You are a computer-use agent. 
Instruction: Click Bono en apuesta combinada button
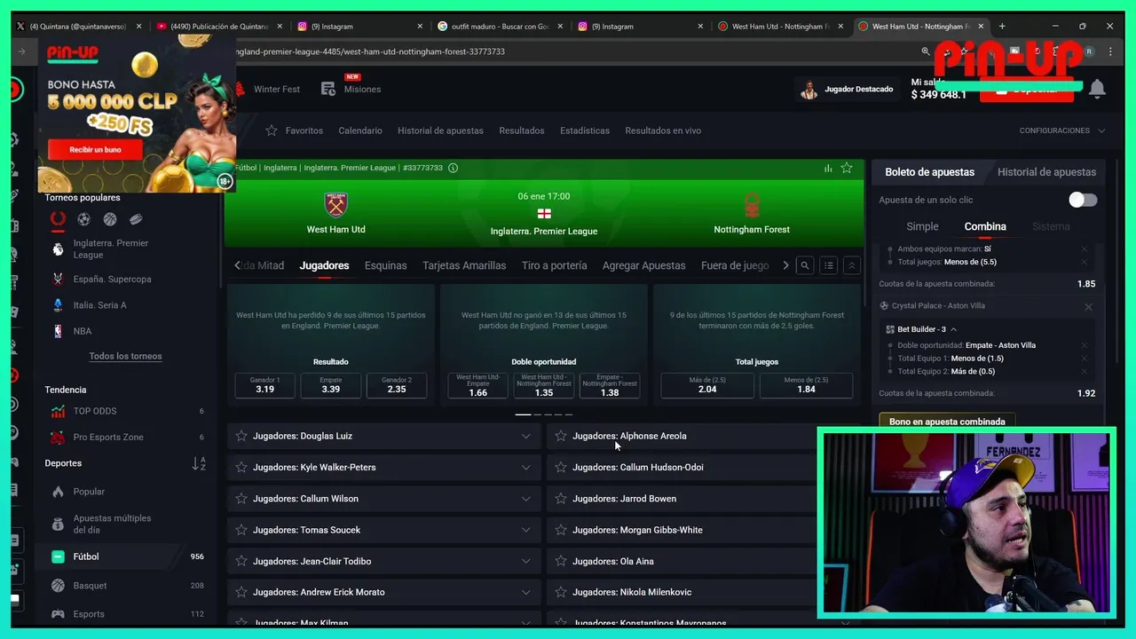pyautogui.click(x=947, y=422)
